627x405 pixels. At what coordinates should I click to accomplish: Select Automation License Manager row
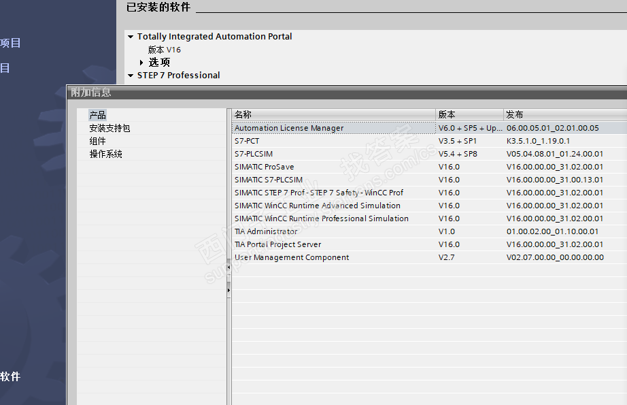[430, 128]
